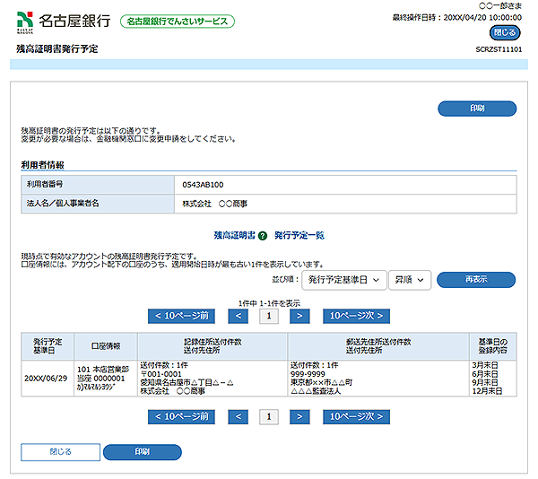This screenshot has width=538, height=479.
Task: Open the 発行予定一覧 link
Action: coord(299,235)
